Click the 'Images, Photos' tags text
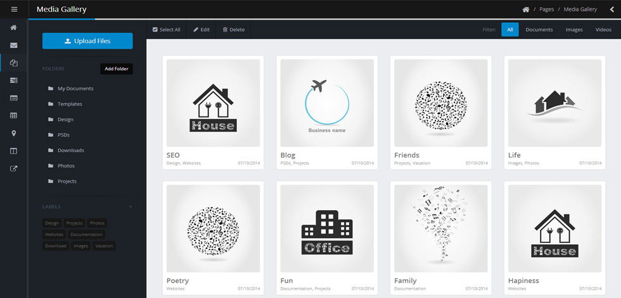Image resolution: width=621 pixels, height=298 pixels. point(523,163)
